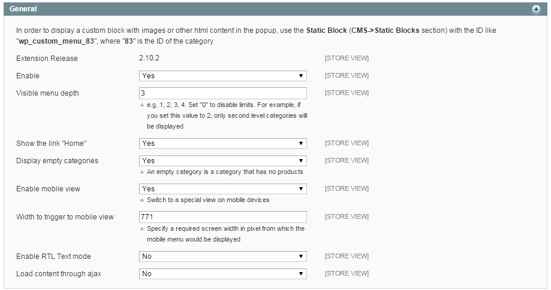Click the Enable RTL Text mode label
The image size is (551, 290).
pos(53,257)
